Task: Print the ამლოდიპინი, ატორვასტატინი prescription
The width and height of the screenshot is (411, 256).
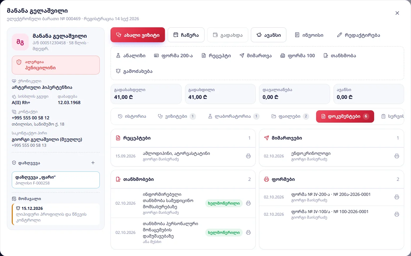Action: point(248,156)
